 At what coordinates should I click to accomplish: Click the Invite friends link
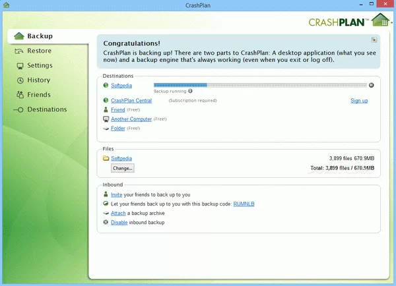tap(116, 195)
